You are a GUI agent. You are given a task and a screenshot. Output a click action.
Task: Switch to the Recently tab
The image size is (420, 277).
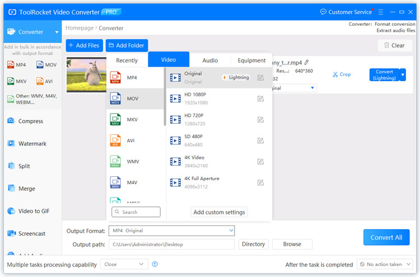127,60
